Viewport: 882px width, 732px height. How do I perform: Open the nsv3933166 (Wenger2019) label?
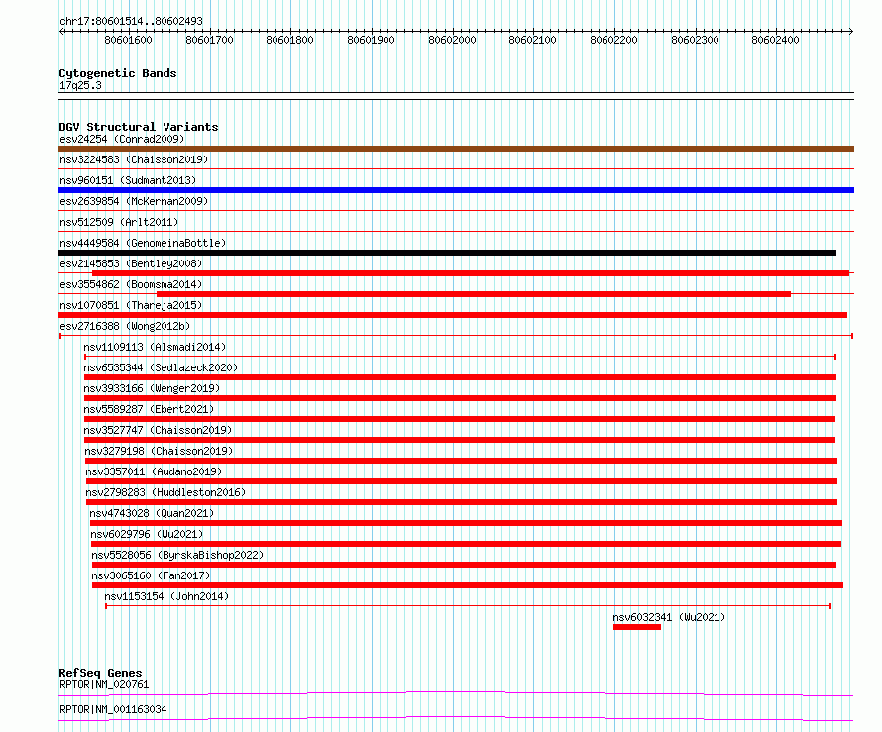pos(152,388)
